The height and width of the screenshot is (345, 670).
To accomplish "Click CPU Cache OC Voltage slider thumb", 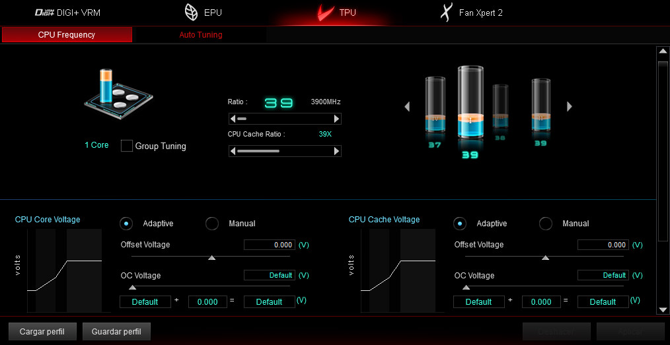I will pos(466,288).
